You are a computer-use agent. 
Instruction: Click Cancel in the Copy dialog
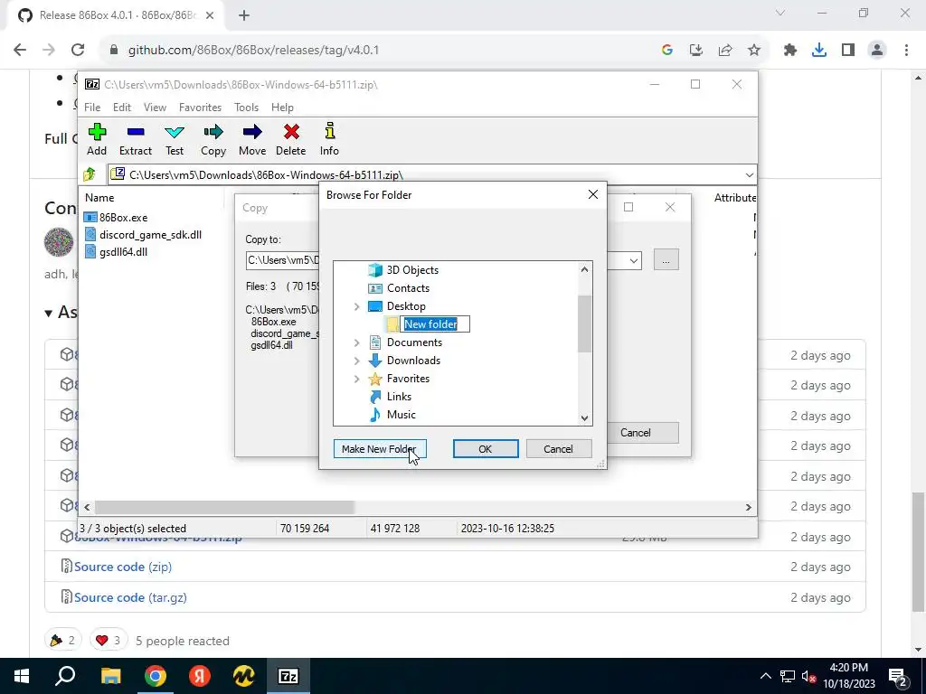click(636, 433)
